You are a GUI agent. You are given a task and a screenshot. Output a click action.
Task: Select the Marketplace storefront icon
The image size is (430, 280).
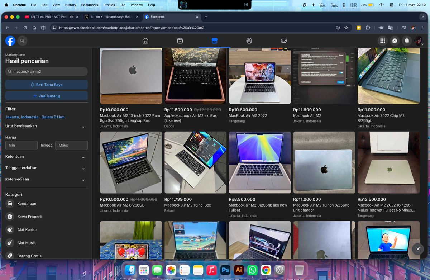(x=214, y=41)
